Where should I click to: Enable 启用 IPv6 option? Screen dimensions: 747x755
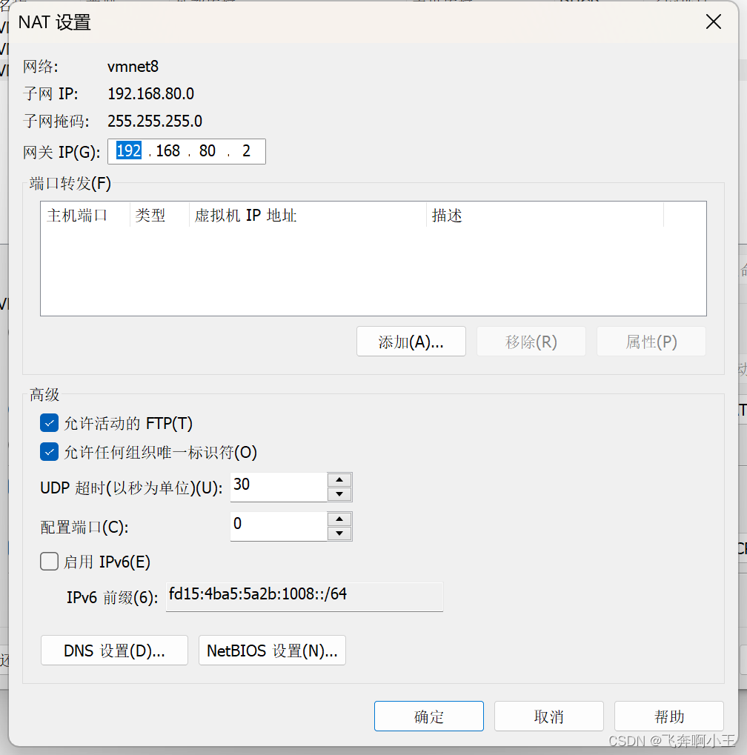pos(49,561)
